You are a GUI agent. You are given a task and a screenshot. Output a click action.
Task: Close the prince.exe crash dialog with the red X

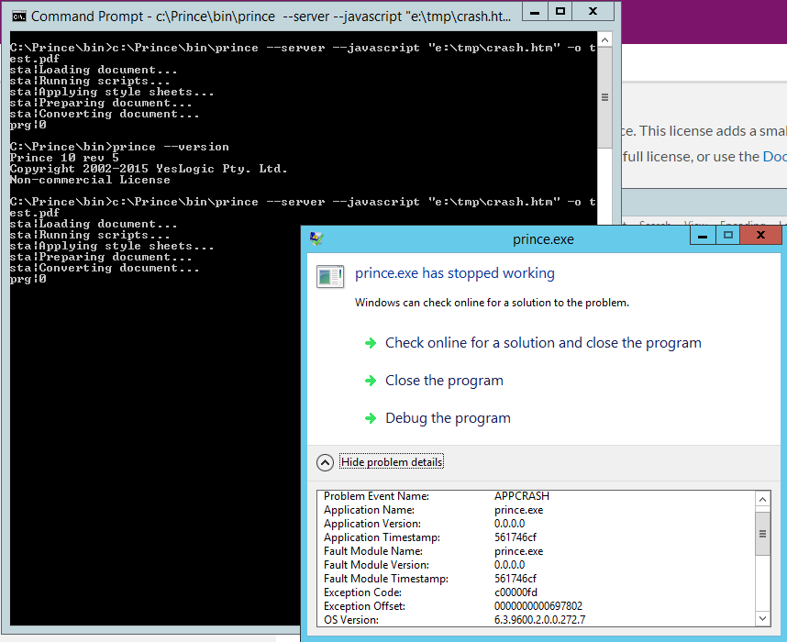759,236
